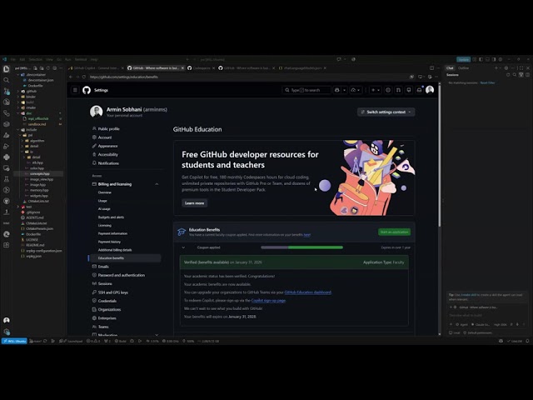Collapse the Coupon applied row chevron
Screen dimensions: 533x400
[183, 247]
